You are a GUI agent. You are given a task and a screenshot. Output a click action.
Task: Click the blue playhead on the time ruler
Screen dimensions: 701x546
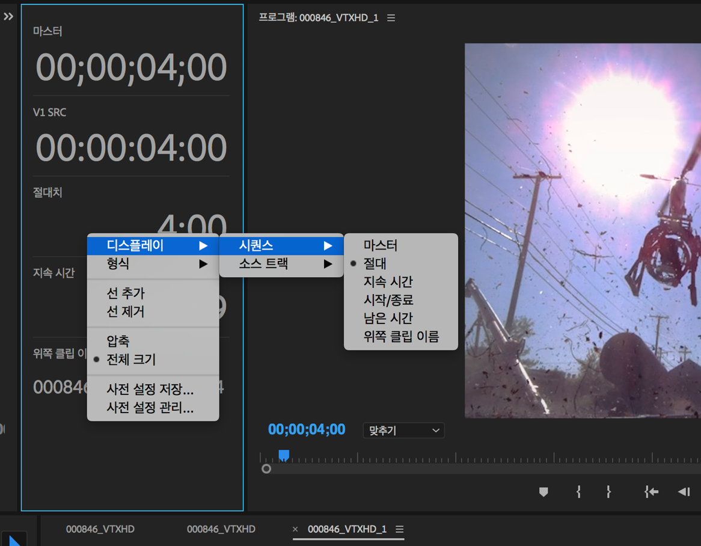[x=284, y=456]
